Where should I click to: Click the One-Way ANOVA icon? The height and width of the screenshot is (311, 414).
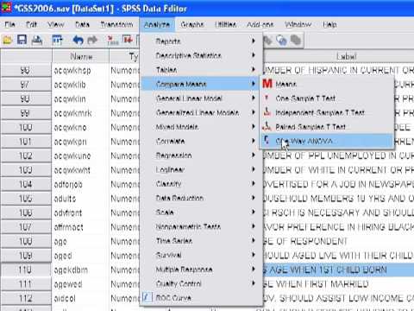[267, 141]
